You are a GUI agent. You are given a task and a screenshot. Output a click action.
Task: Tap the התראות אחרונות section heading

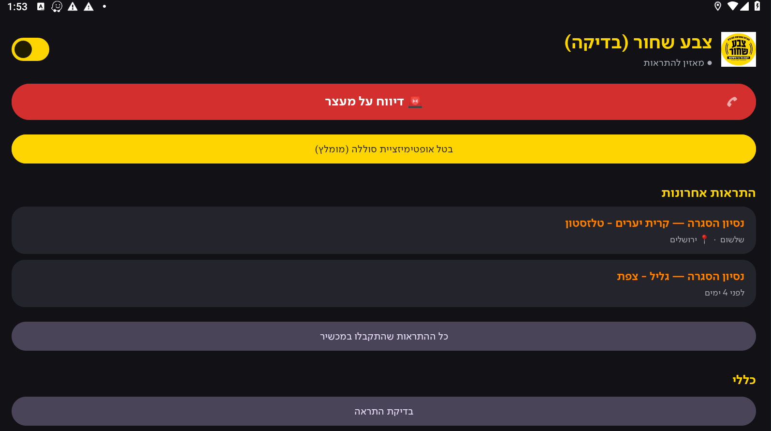tap(708, 193)
